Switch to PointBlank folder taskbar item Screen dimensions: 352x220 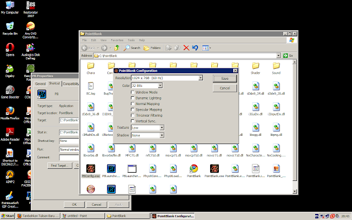pyautogui.click(x=128, y=216)
